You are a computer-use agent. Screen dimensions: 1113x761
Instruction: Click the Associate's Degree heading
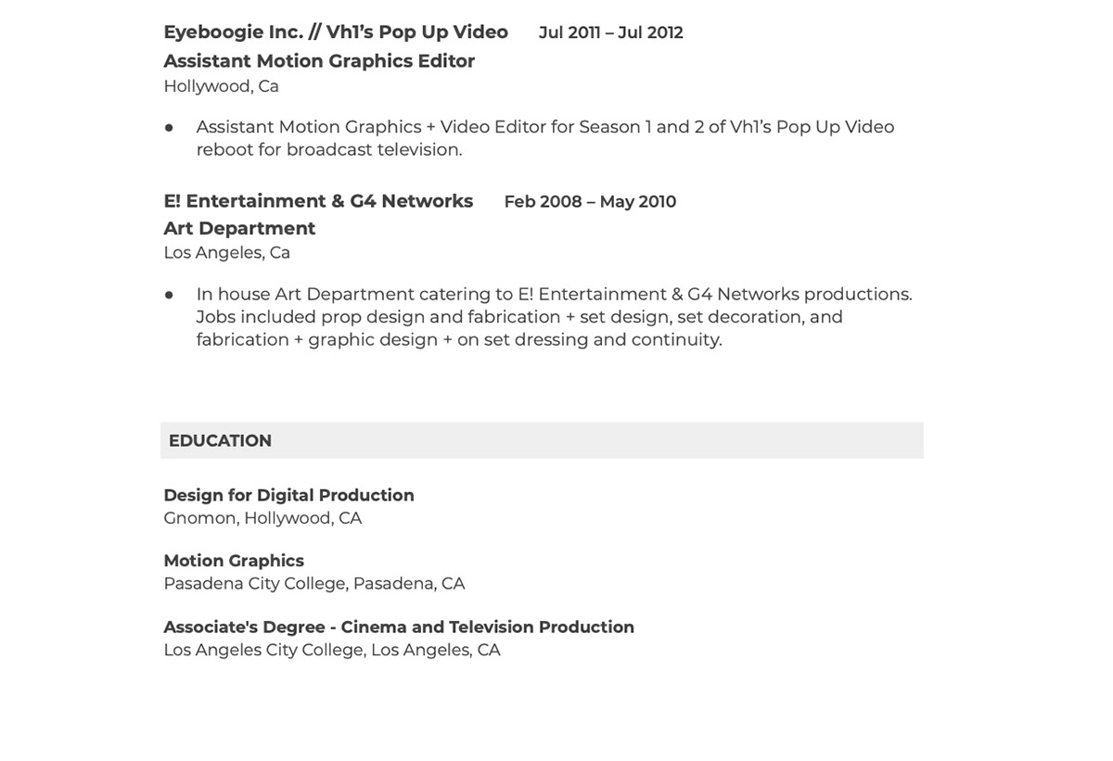coord(398,627)
